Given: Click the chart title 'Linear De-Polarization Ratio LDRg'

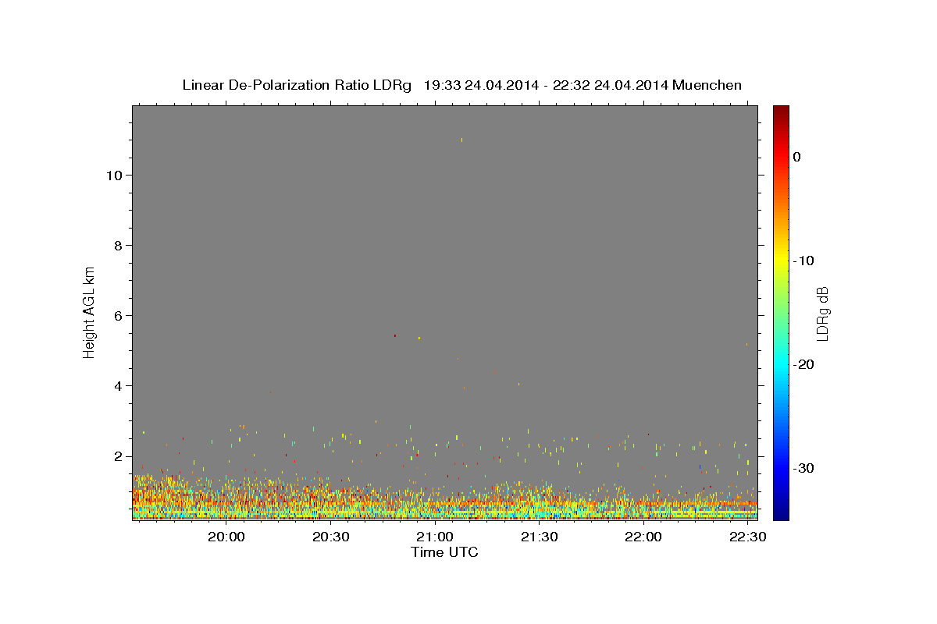Looking at the screenshot, I should [x=297, y=85].
